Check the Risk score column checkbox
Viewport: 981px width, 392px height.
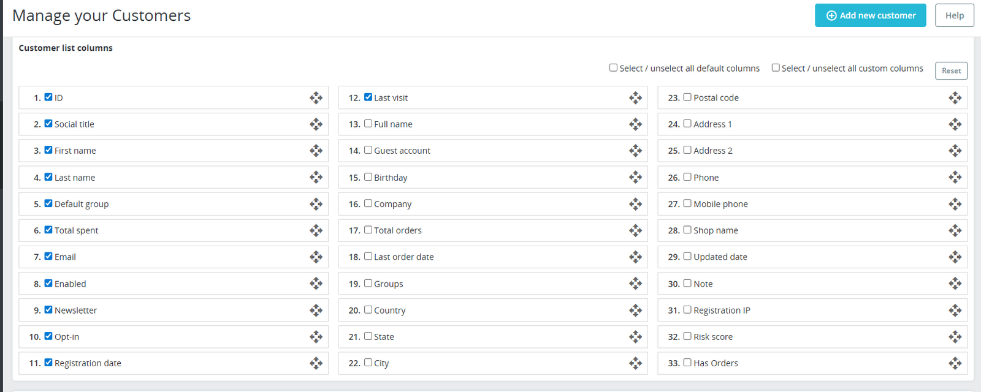click(x=687, y=336)
